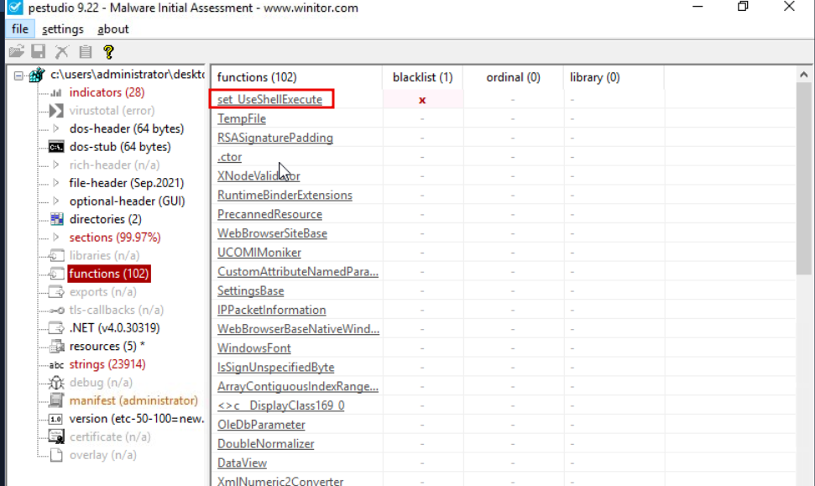Collapse the root file tree node
This screenshot has height=486, width=815.
pyautogui.click(x=18, y=75)
